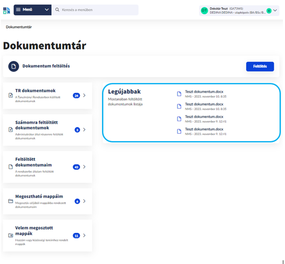The image size is (285, 264).
Task: Click the badge showing 43 on Feltöltött dokumentumaim
Action: tap(76, 167)
